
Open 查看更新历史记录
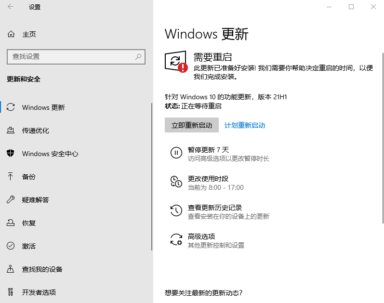[215, 208]
